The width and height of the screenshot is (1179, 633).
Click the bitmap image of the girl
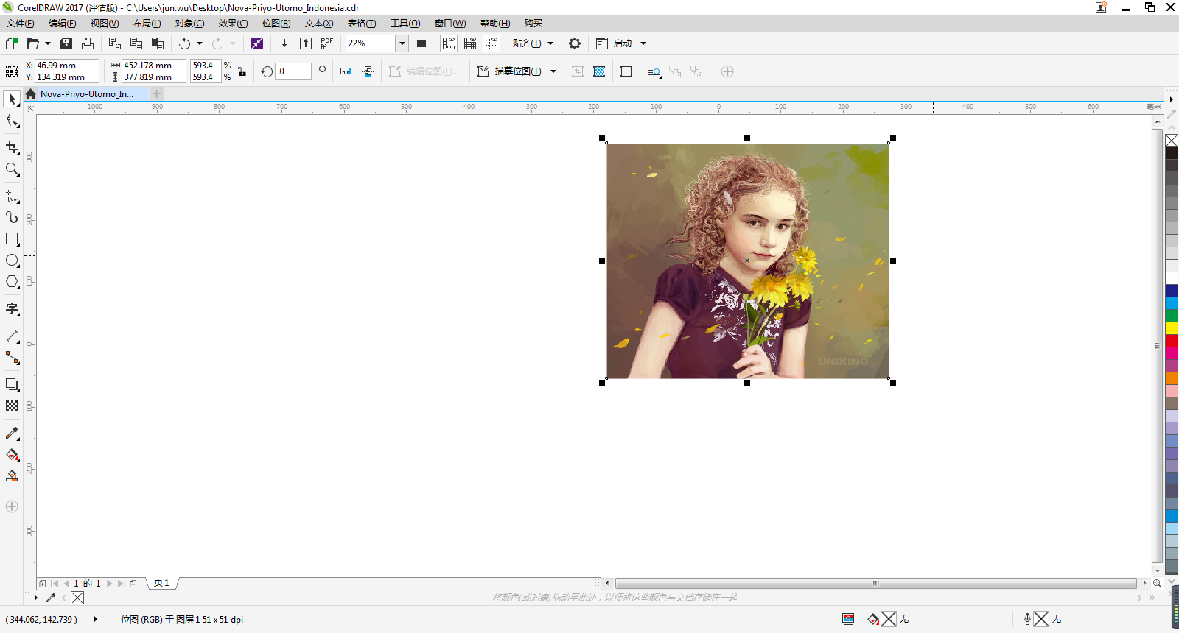(x=747, y=261)
